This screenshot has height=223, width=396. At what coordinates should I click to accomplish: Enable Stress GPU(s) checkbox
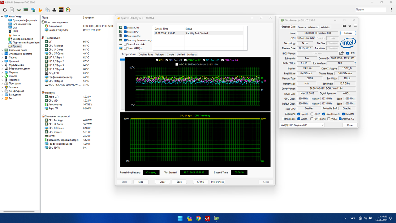126,48
